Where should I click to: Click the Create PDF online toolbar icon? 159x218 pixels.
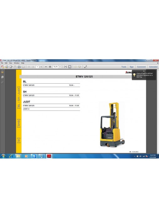[3, 67]
